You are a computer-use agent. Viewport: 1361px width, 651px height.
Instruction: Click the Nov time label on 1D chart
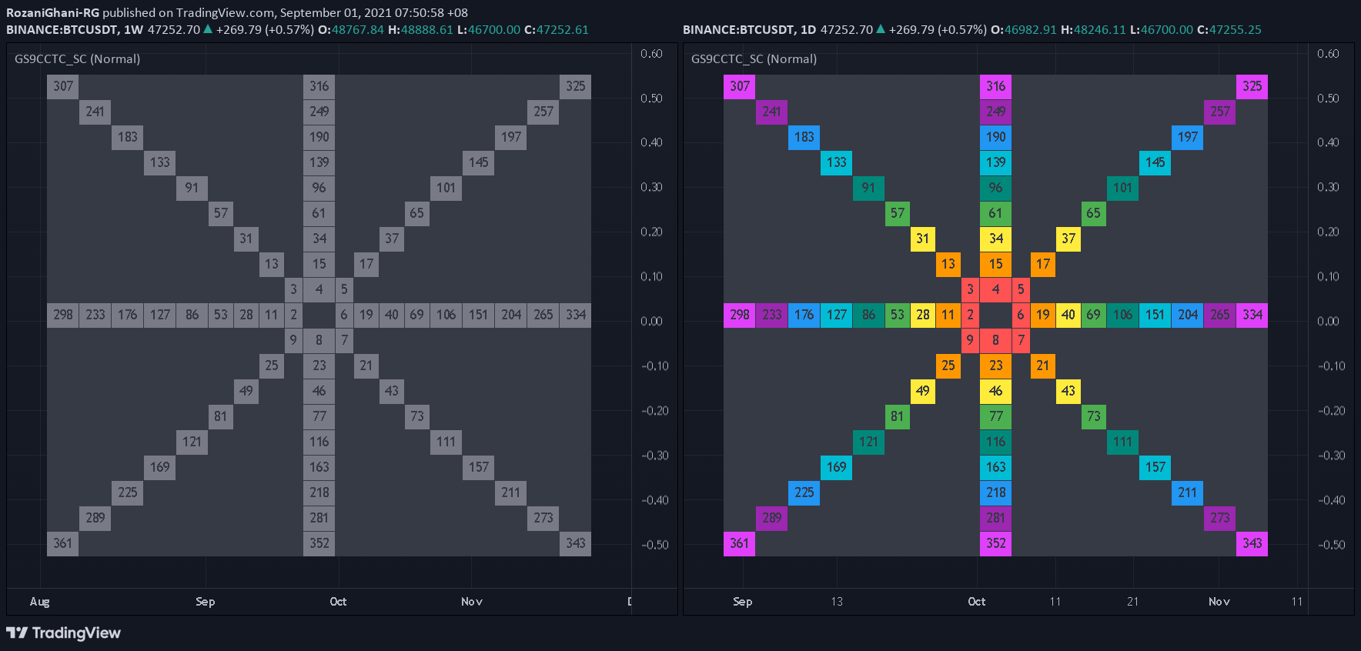(x=1219, y=602)
